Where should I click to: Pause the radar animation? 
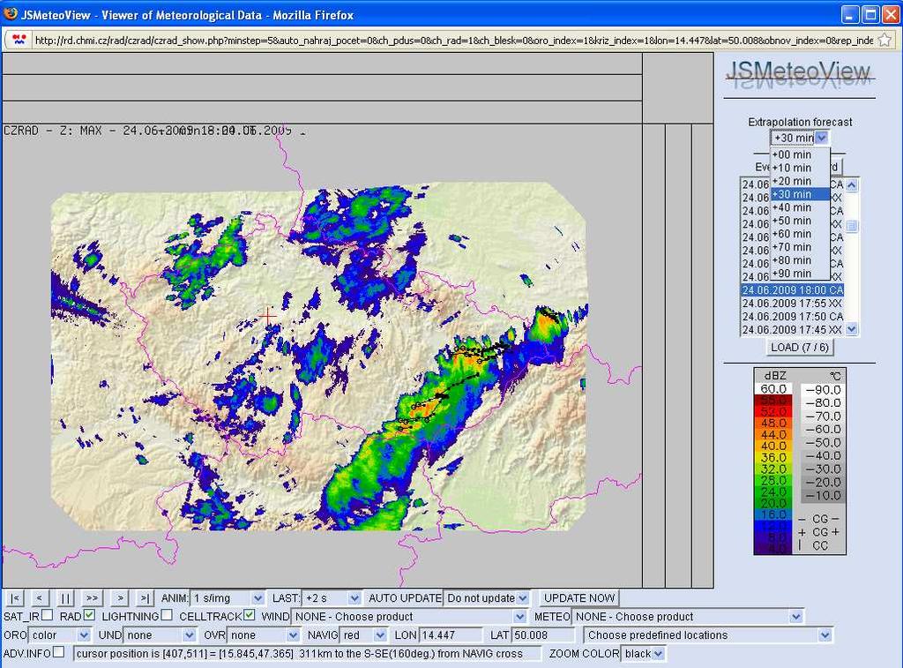pos(65,598)
